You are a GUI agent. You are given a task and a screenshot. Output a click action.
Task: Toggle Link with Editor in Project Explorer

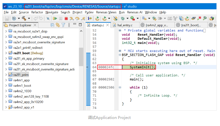[58, 25]
